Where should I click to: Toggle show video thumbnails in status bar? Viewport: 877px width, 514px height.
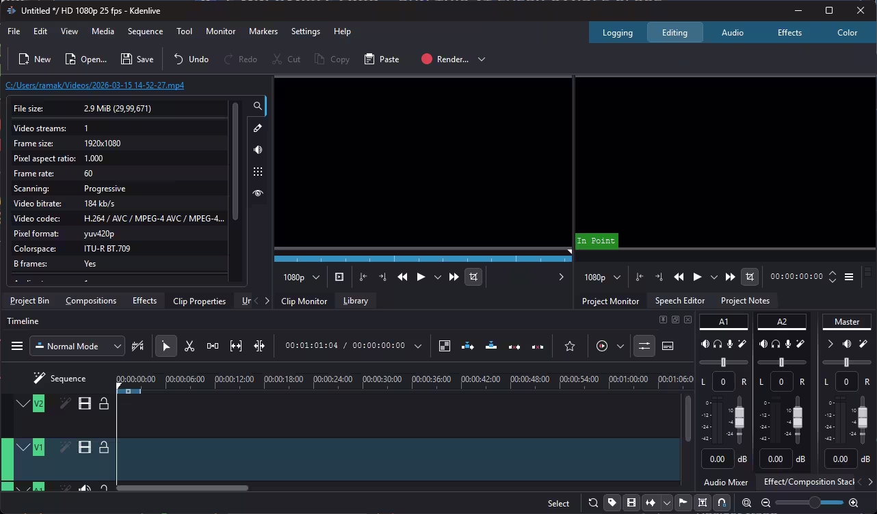(x=631, y=503)
